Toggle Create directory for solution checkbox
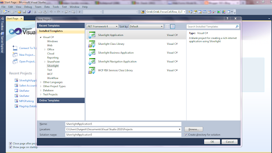Viewport: 272px width, 153px height. 186,135
